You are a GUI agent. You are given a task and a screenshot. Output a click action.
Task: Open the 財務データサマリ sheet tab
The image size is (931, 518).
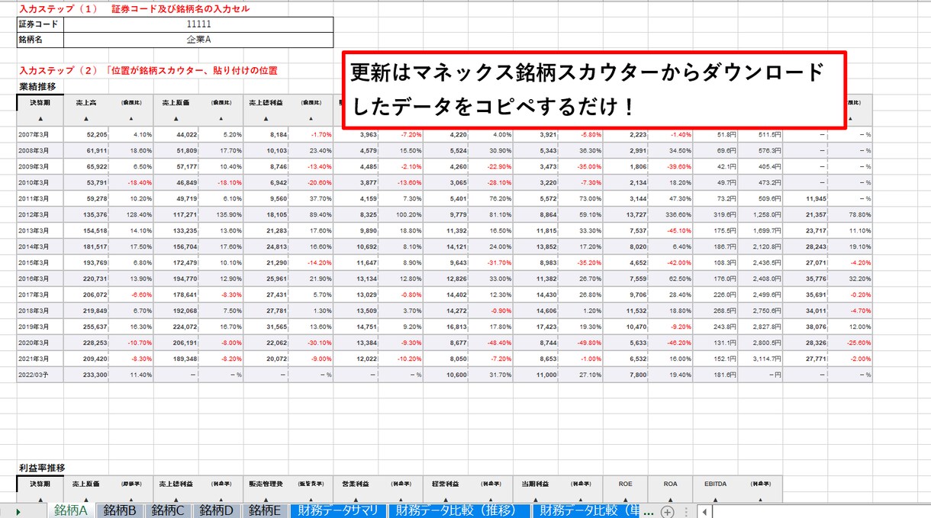click(x=338, y=510)
